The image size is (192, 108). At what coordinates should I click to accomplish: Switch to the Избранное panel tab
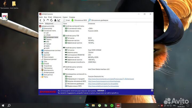(49, 23)
